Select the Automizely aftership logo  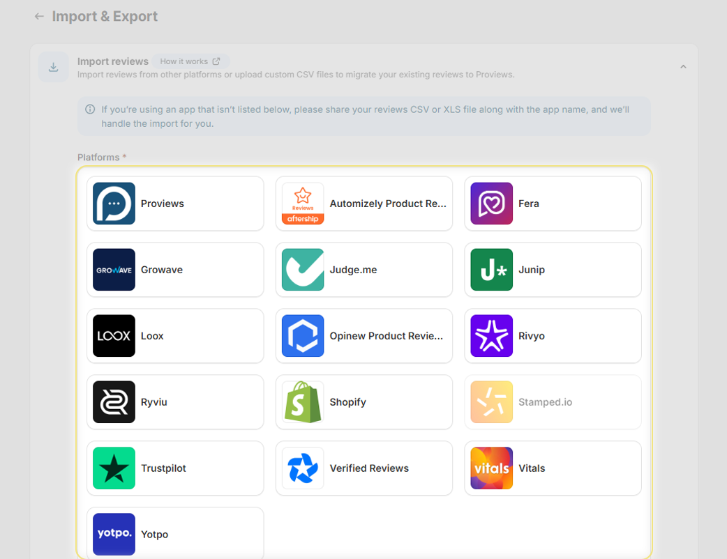coord(302,203)
